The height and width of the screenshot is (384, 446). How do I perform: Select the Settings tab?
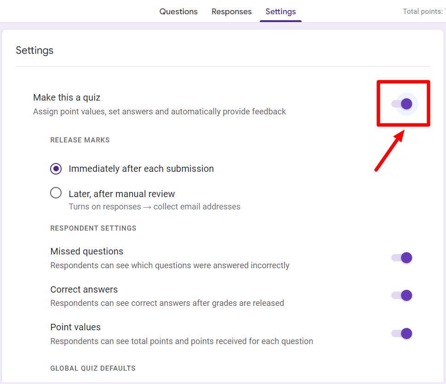(280, 11)
